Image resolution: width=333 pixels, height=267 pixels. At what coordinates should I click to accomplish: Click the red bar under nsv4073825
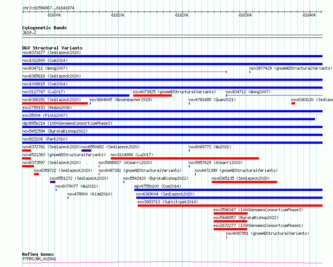(x=152, y=95)
